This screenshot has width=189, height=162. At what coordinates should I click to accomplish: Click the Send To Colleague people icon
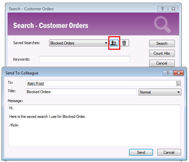(x=114, y=43)
